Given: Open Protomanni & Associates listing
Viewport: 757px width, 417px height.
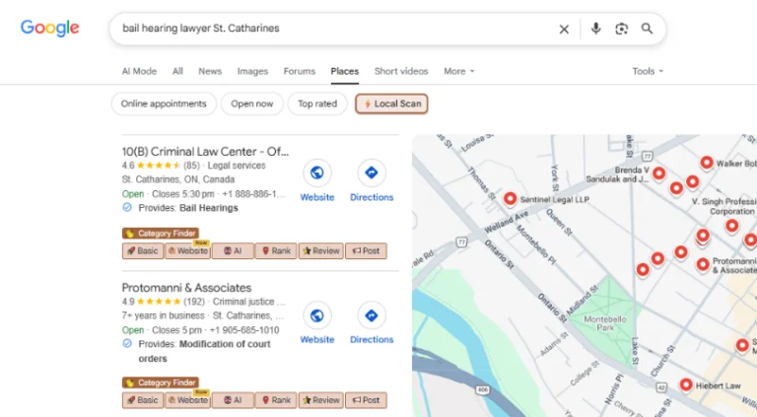Looking at the screenshot, I should pyautogui.click(x=186, y=288).
